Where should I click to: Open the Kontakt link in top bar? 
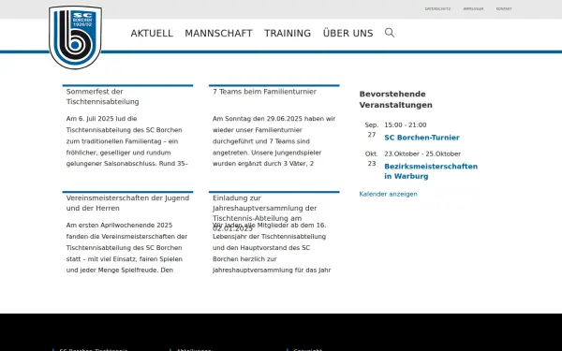pyautogui.click(x=504, y=9)
